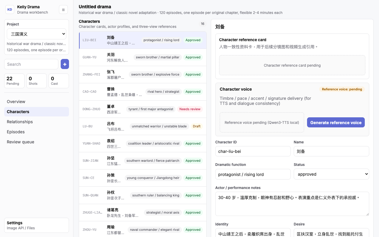
Task: Open the Review queue section
Action: click(x=36, y=142)
